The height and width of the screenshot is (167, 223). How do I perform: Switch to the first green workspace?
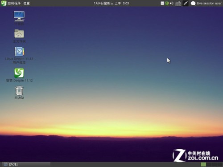(203, 164)
